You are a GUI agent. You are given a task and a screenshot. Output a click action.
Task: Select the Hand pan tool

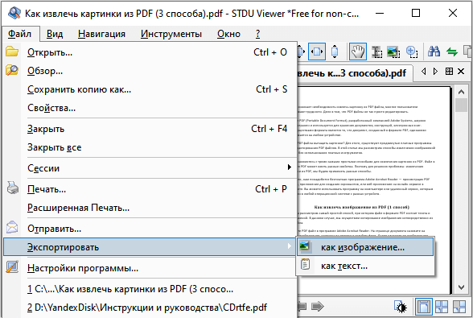pos(358,52)
